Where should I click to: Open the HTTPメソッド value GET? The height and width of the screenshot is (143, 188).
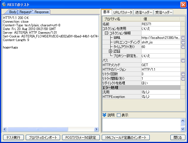160,65
